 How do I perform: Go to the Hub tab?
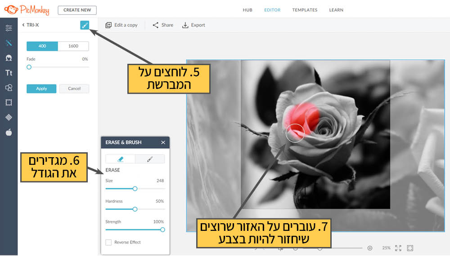tap(247, 10)
